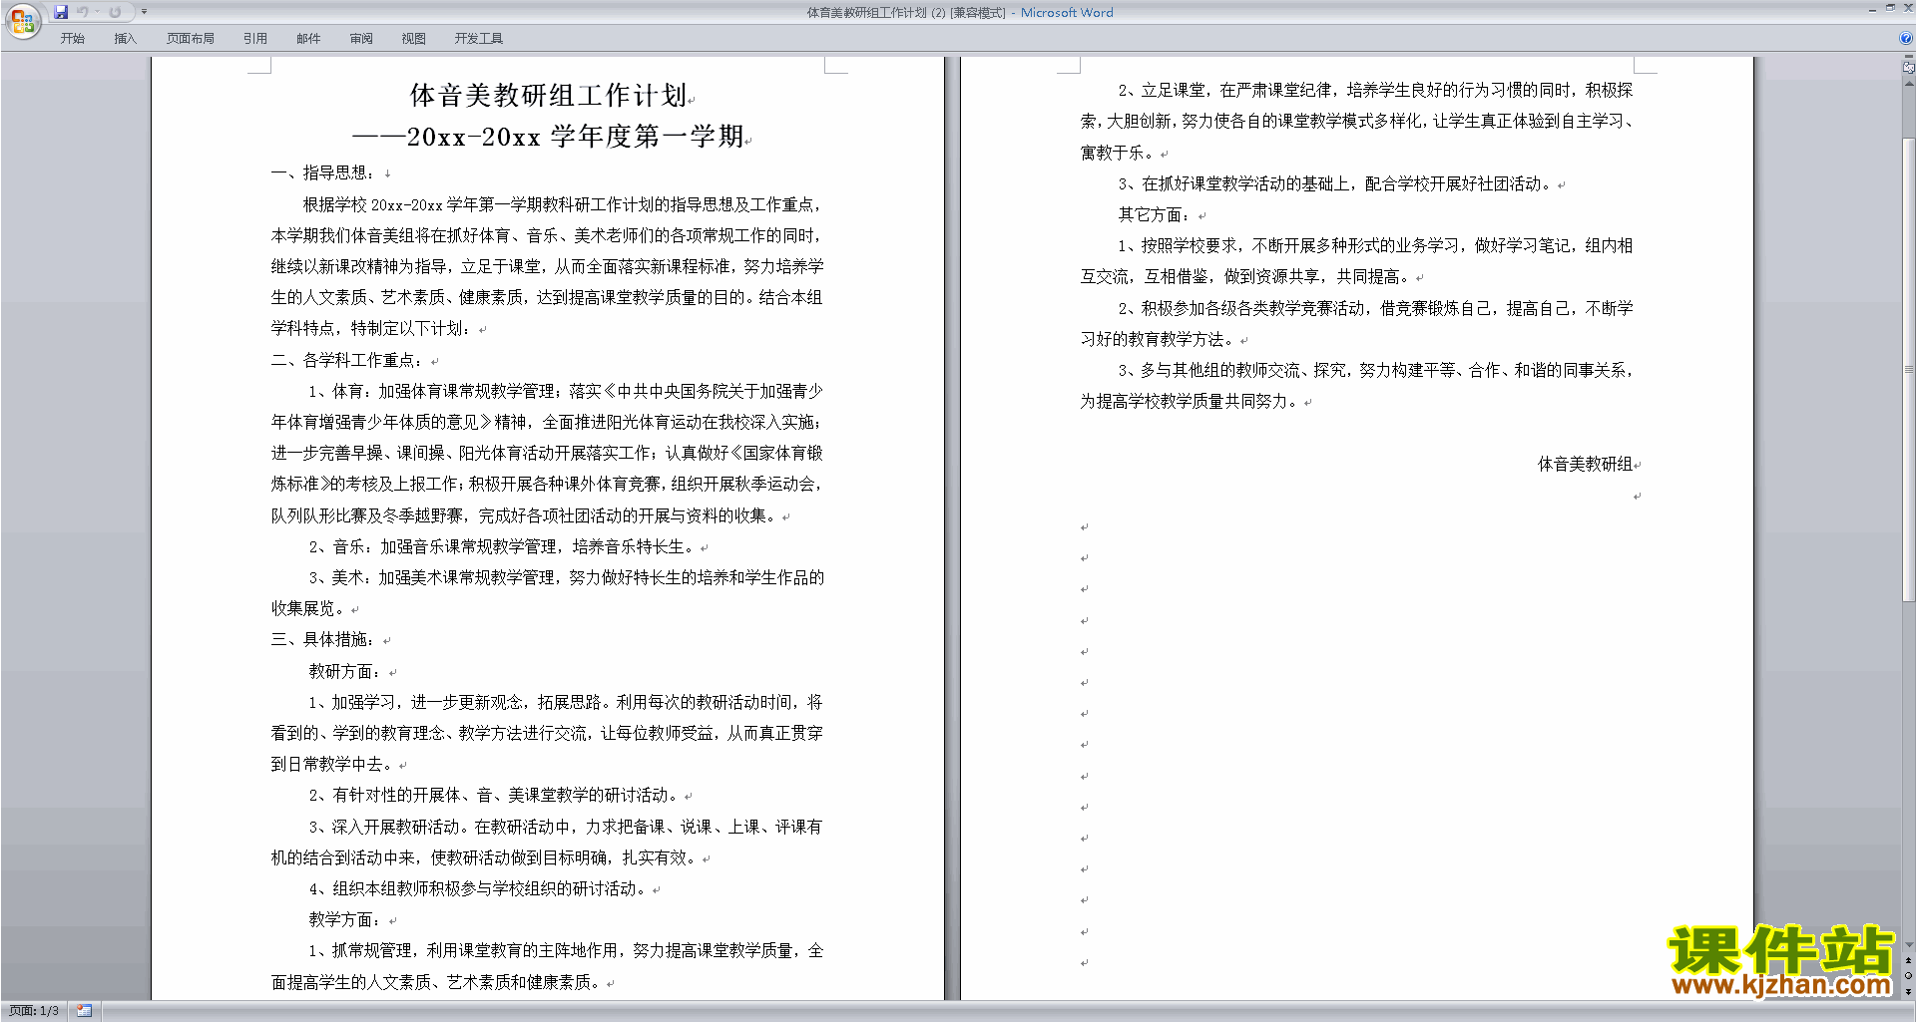Switch to the 页面布局 tab
The width and height of the screenshot is (1916, 1022).
(x=191, y=39)
